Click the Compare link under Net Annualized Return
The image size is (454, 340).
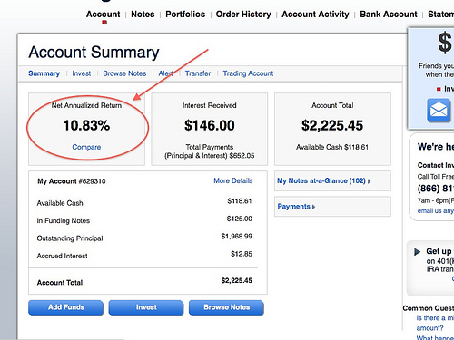click(86, 147)
